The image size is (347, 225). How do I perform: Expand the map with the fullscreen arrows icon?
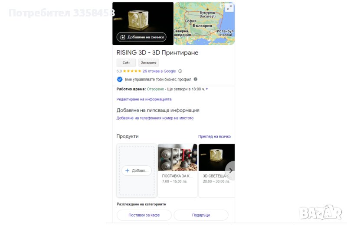(x=229, y=7)
